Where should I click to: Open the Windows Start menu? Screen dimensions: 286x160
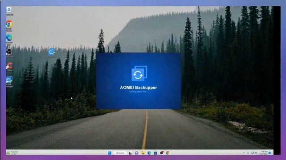point(109,153)
